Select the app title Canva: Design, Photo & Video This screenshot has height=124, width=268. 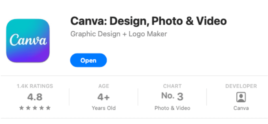pyautogui.click(x=149, y=21)
